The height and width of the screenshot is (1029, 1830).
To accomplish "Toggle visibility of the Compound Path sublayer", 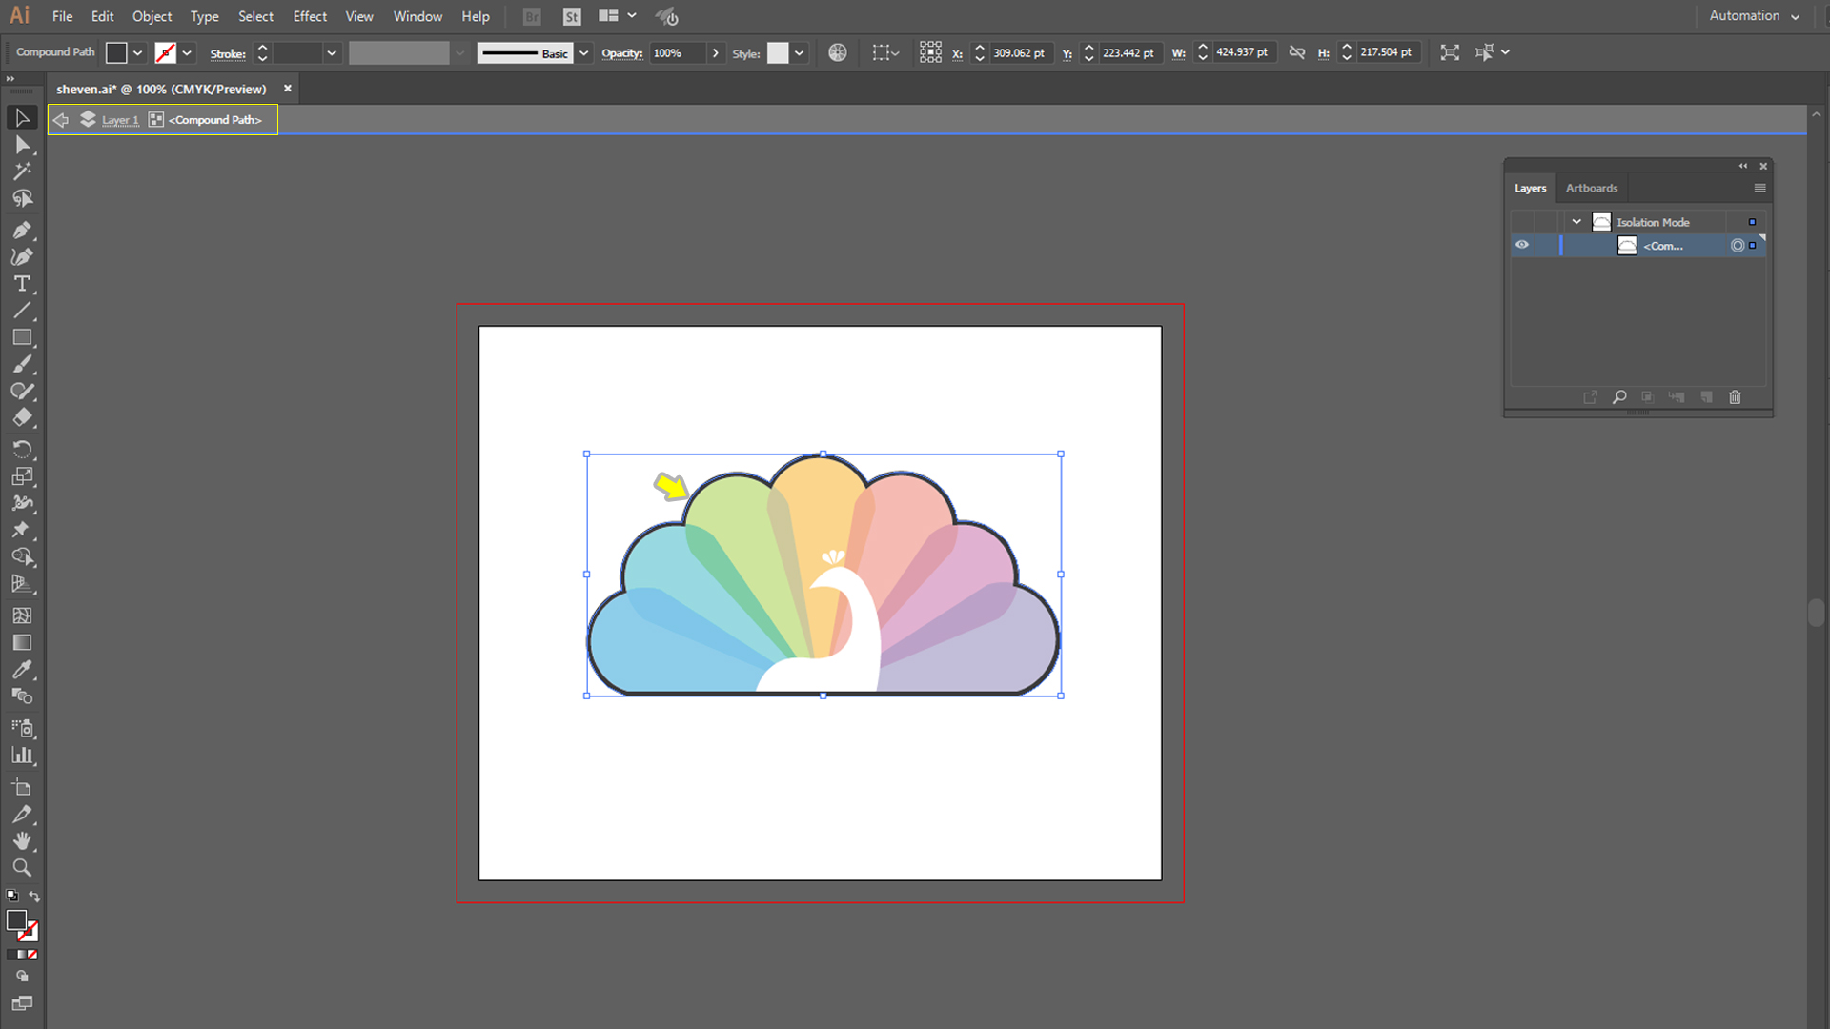I will [1522, 245].
